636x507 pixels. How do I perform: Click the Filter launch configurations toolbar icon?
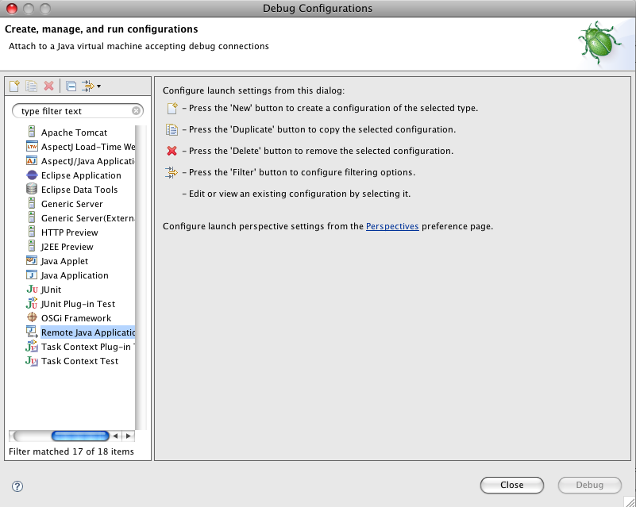(87, 86)
